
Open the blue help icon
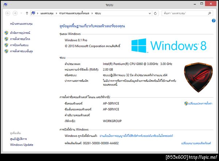(x=214, y=21)
